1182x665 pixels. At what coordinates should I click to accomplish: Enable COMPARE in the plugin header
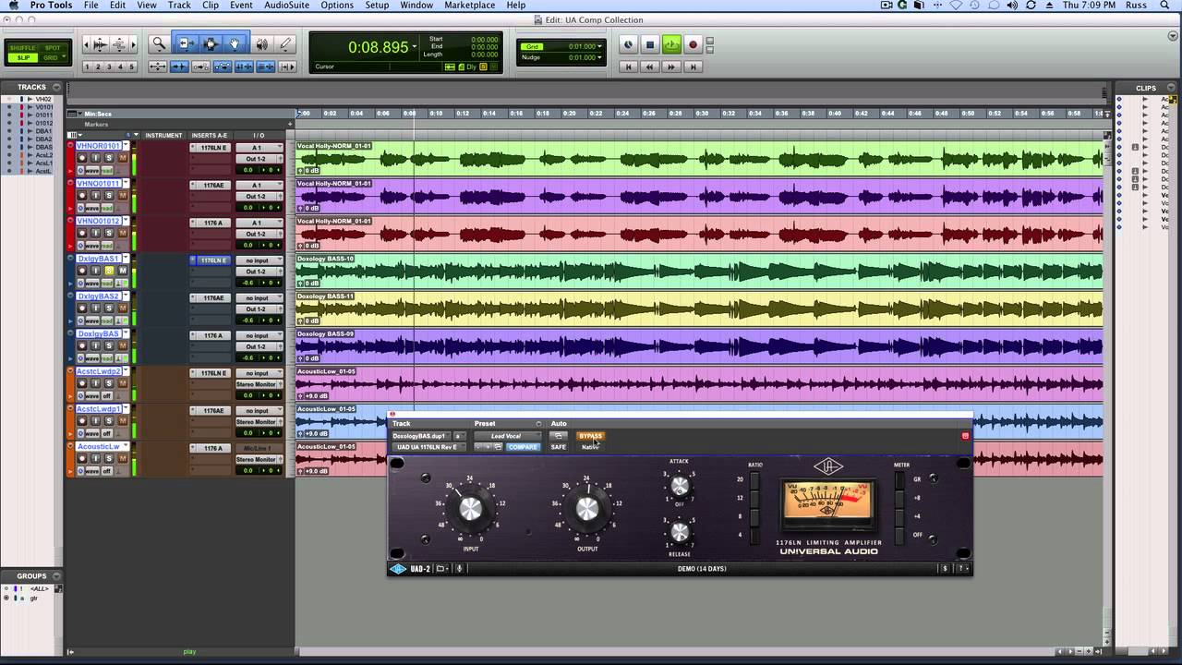click(x=523, y=447)
